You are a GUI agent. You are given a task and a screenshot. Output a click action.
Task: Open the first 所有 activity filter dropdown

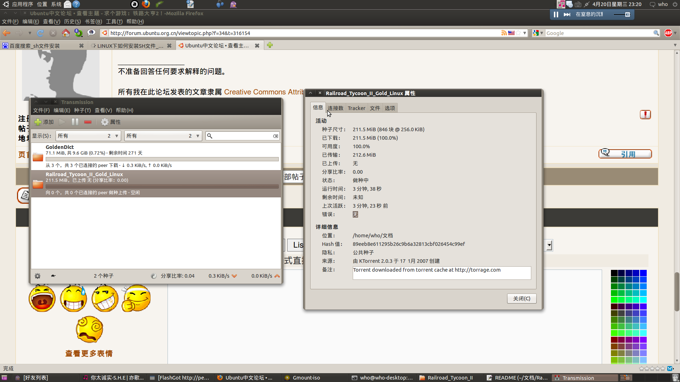[89, 136]
